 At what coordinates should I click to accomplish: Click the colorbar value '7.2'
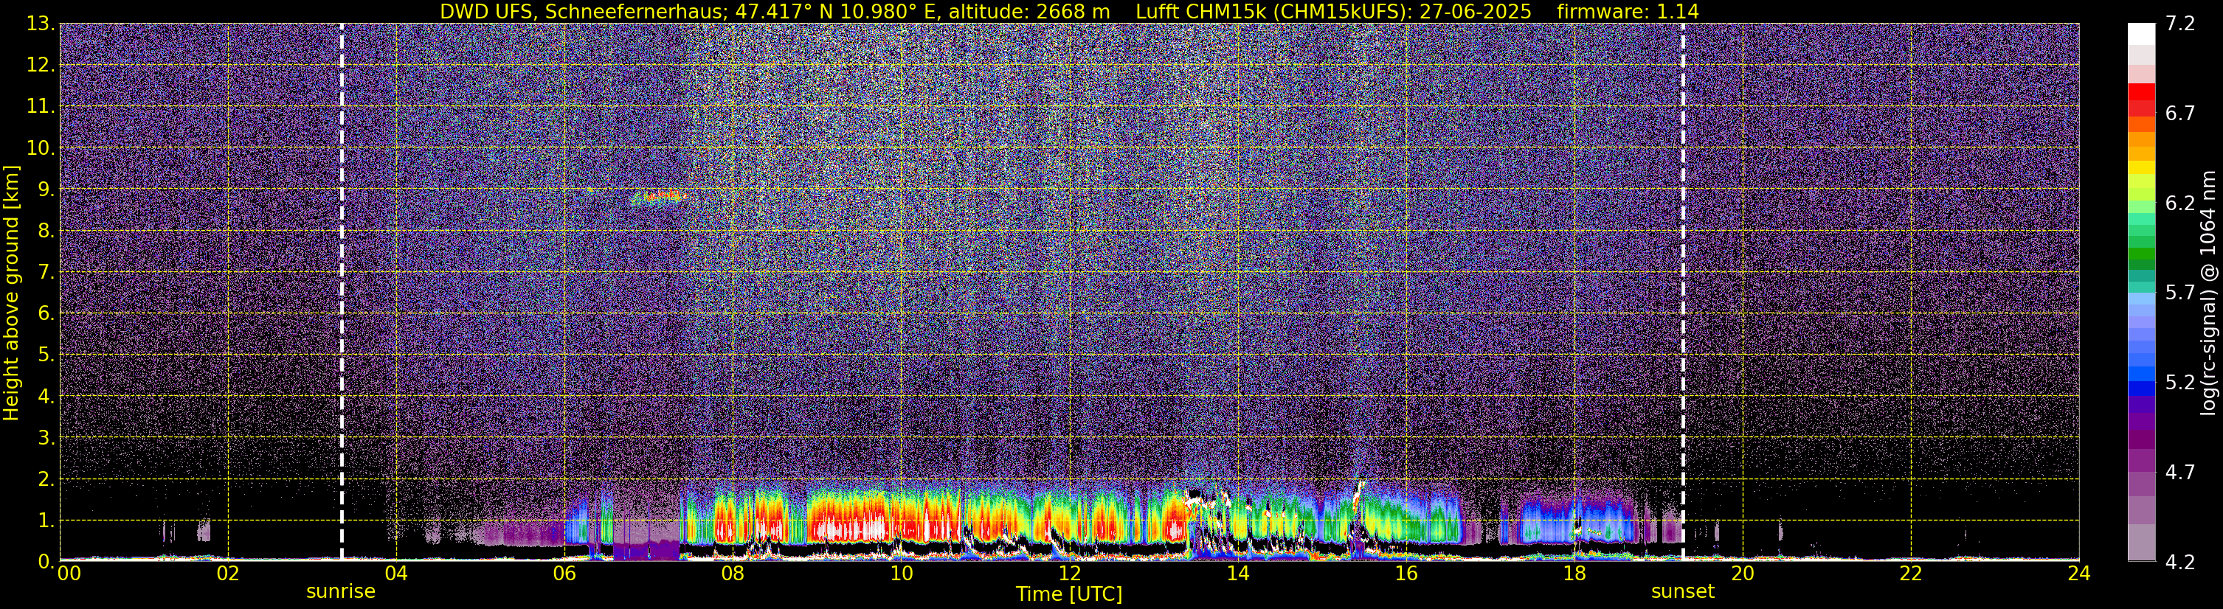click(x=2180, y=24)
